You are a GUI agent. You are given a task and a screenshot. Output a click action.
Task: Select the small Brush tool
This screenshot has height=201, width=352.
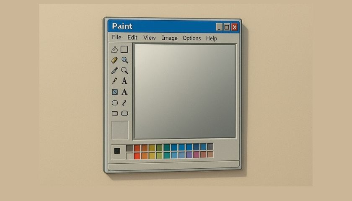tap(114, 81)
